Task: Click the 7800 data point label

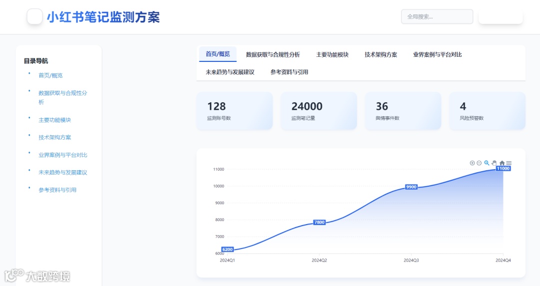Action: [x=319, y=223]
